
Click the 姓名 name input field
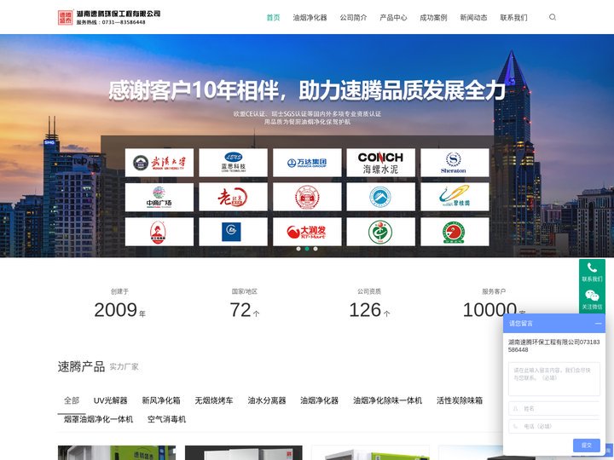[553, 408]
